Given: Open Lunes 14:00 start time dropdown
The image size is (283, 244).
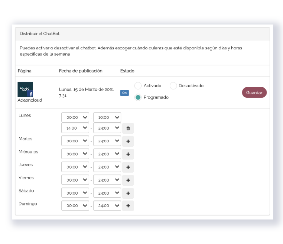Looking at the screenshot, I should 75,128.
